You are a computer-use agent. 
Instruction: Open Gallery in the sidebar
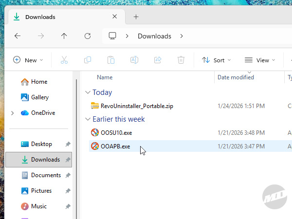pos(39,97)
